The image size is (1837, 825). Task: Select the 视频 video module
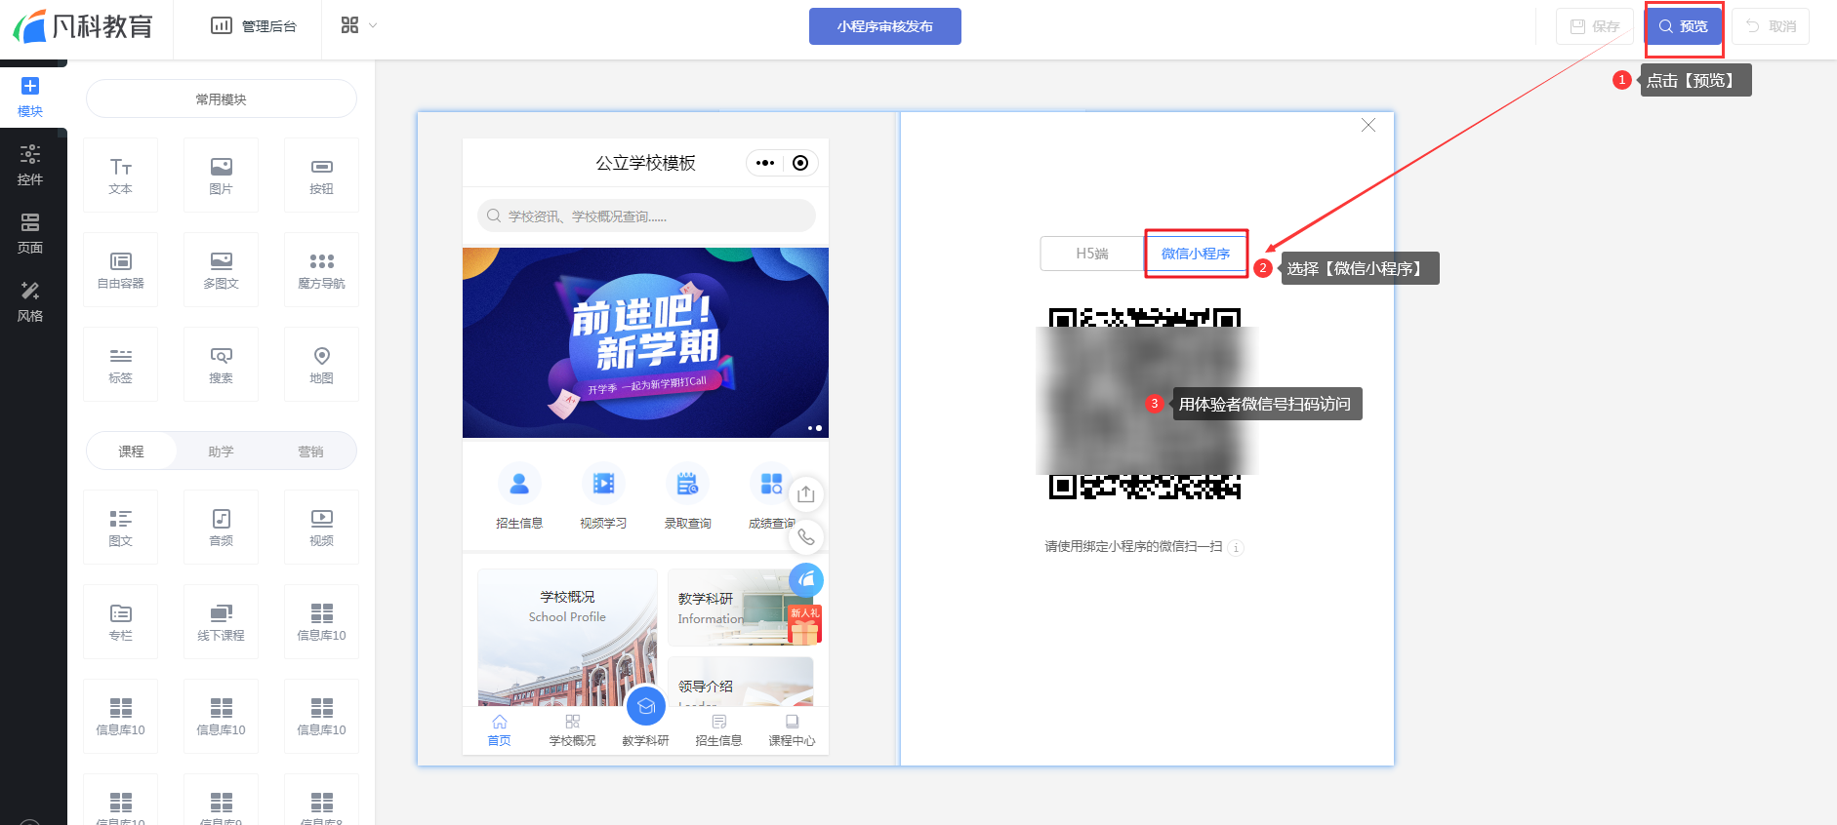[321, 528]
